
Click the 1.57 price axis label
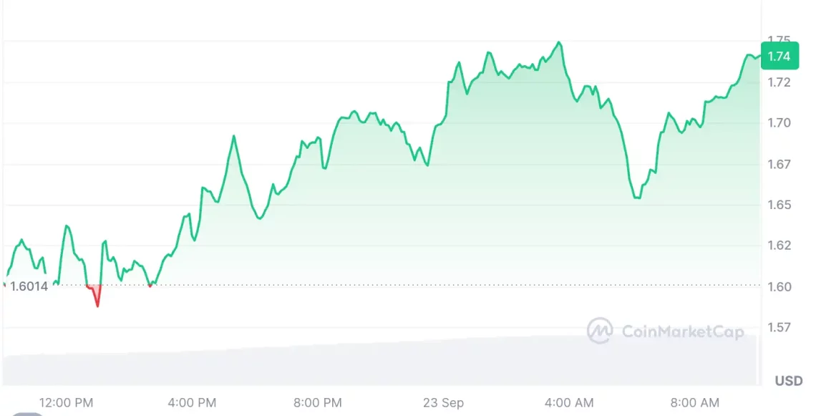(779, 327)
